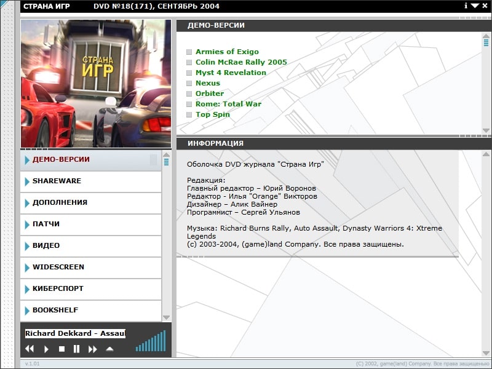The height and width of the screenshot is (369, 492).
Task: Click the demo list scroll-up arrow
Action: tap(486, 36)
